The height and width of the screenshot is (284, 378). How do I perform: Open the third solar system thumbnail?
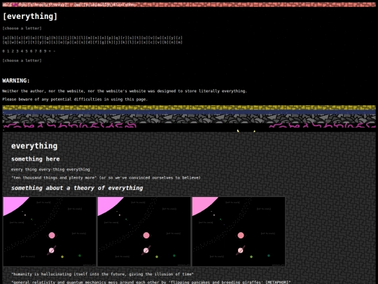coord(239,231)
